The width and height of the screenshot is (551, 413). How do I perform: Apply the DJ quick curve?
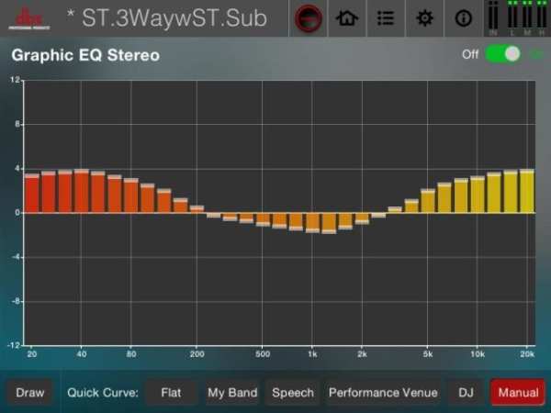[x=466, y=392]
